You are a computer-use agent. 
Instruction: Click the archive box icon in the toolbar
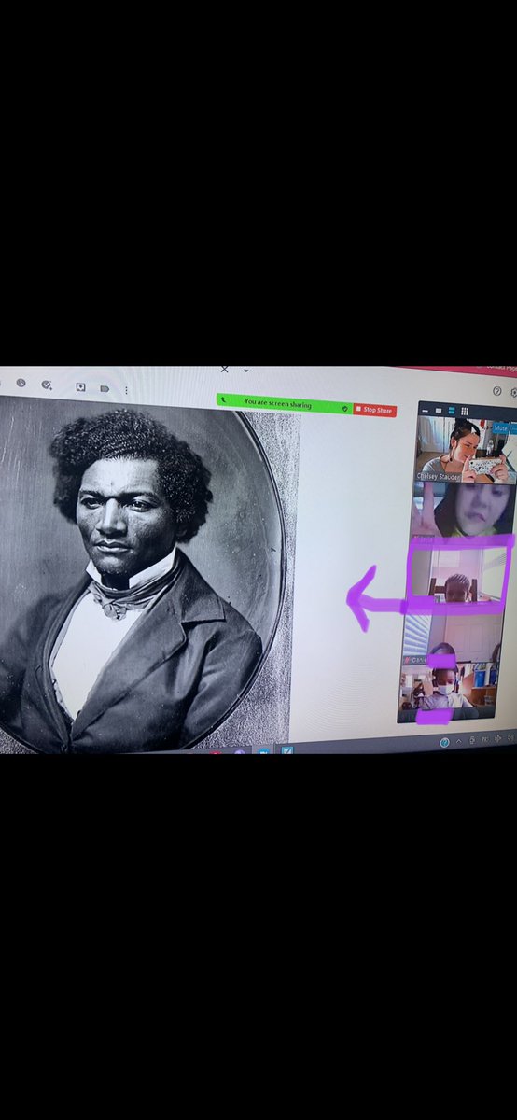(80, 386)
